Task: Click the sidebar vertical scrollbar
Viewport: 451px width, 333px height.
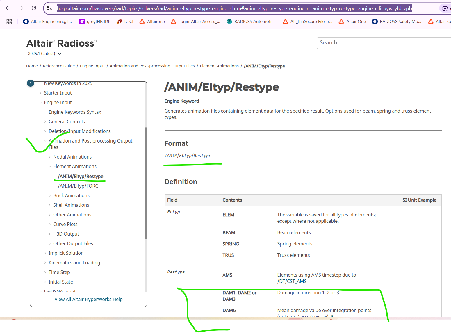Action: point(146,183)
